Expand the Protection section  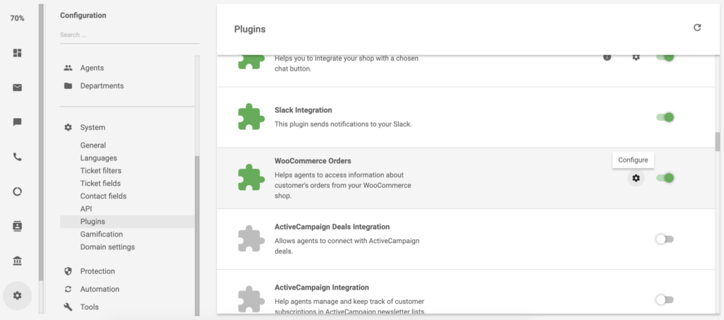coord(98,271)
